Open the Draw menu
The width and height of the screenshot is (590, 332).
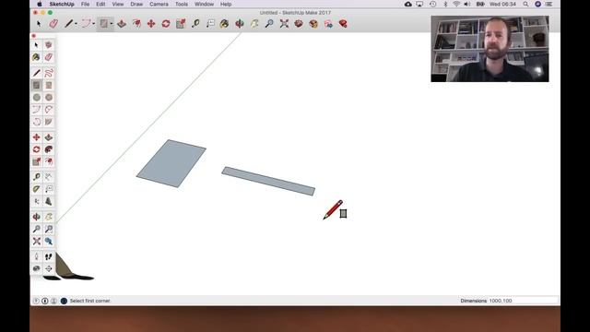coord(136,4)
